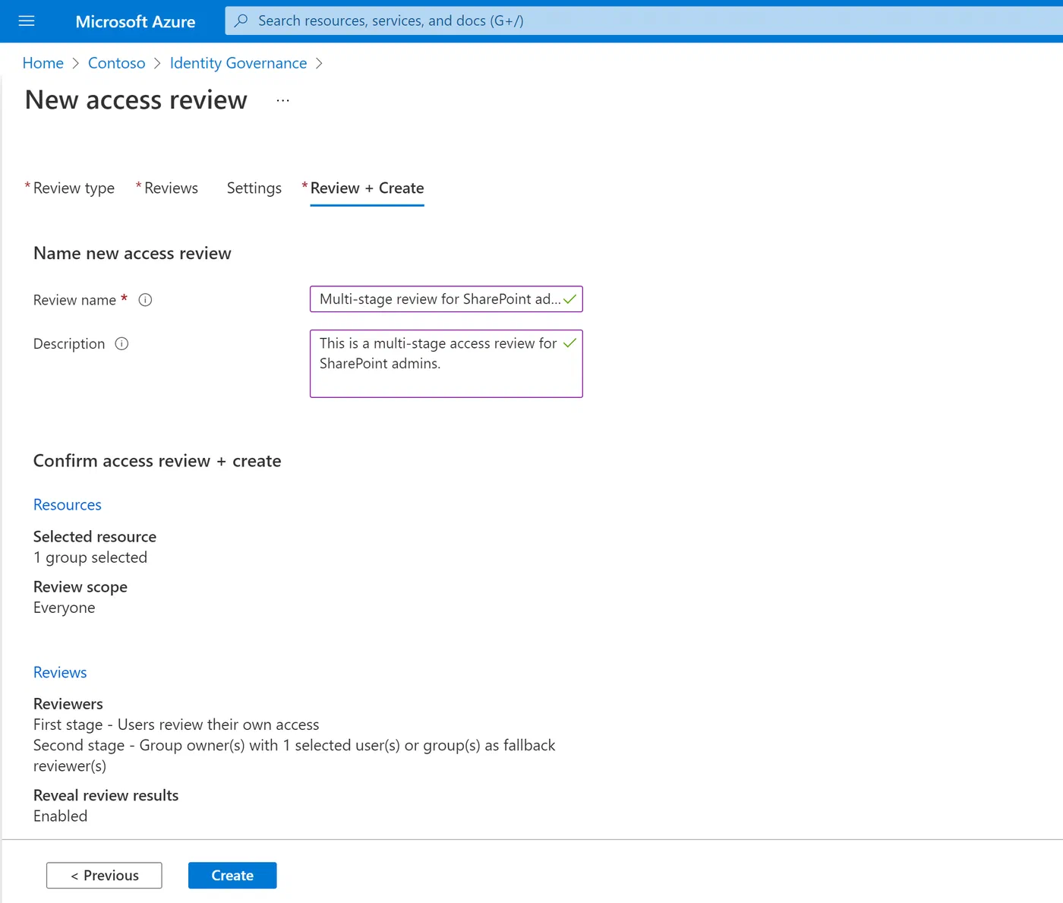Edit the Description text area
Screen dimensions: 1063x903
[446, 364]
